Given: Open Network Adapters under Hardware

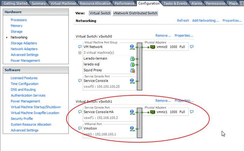Looking at the screenshot, I should [x=24, y=49].
